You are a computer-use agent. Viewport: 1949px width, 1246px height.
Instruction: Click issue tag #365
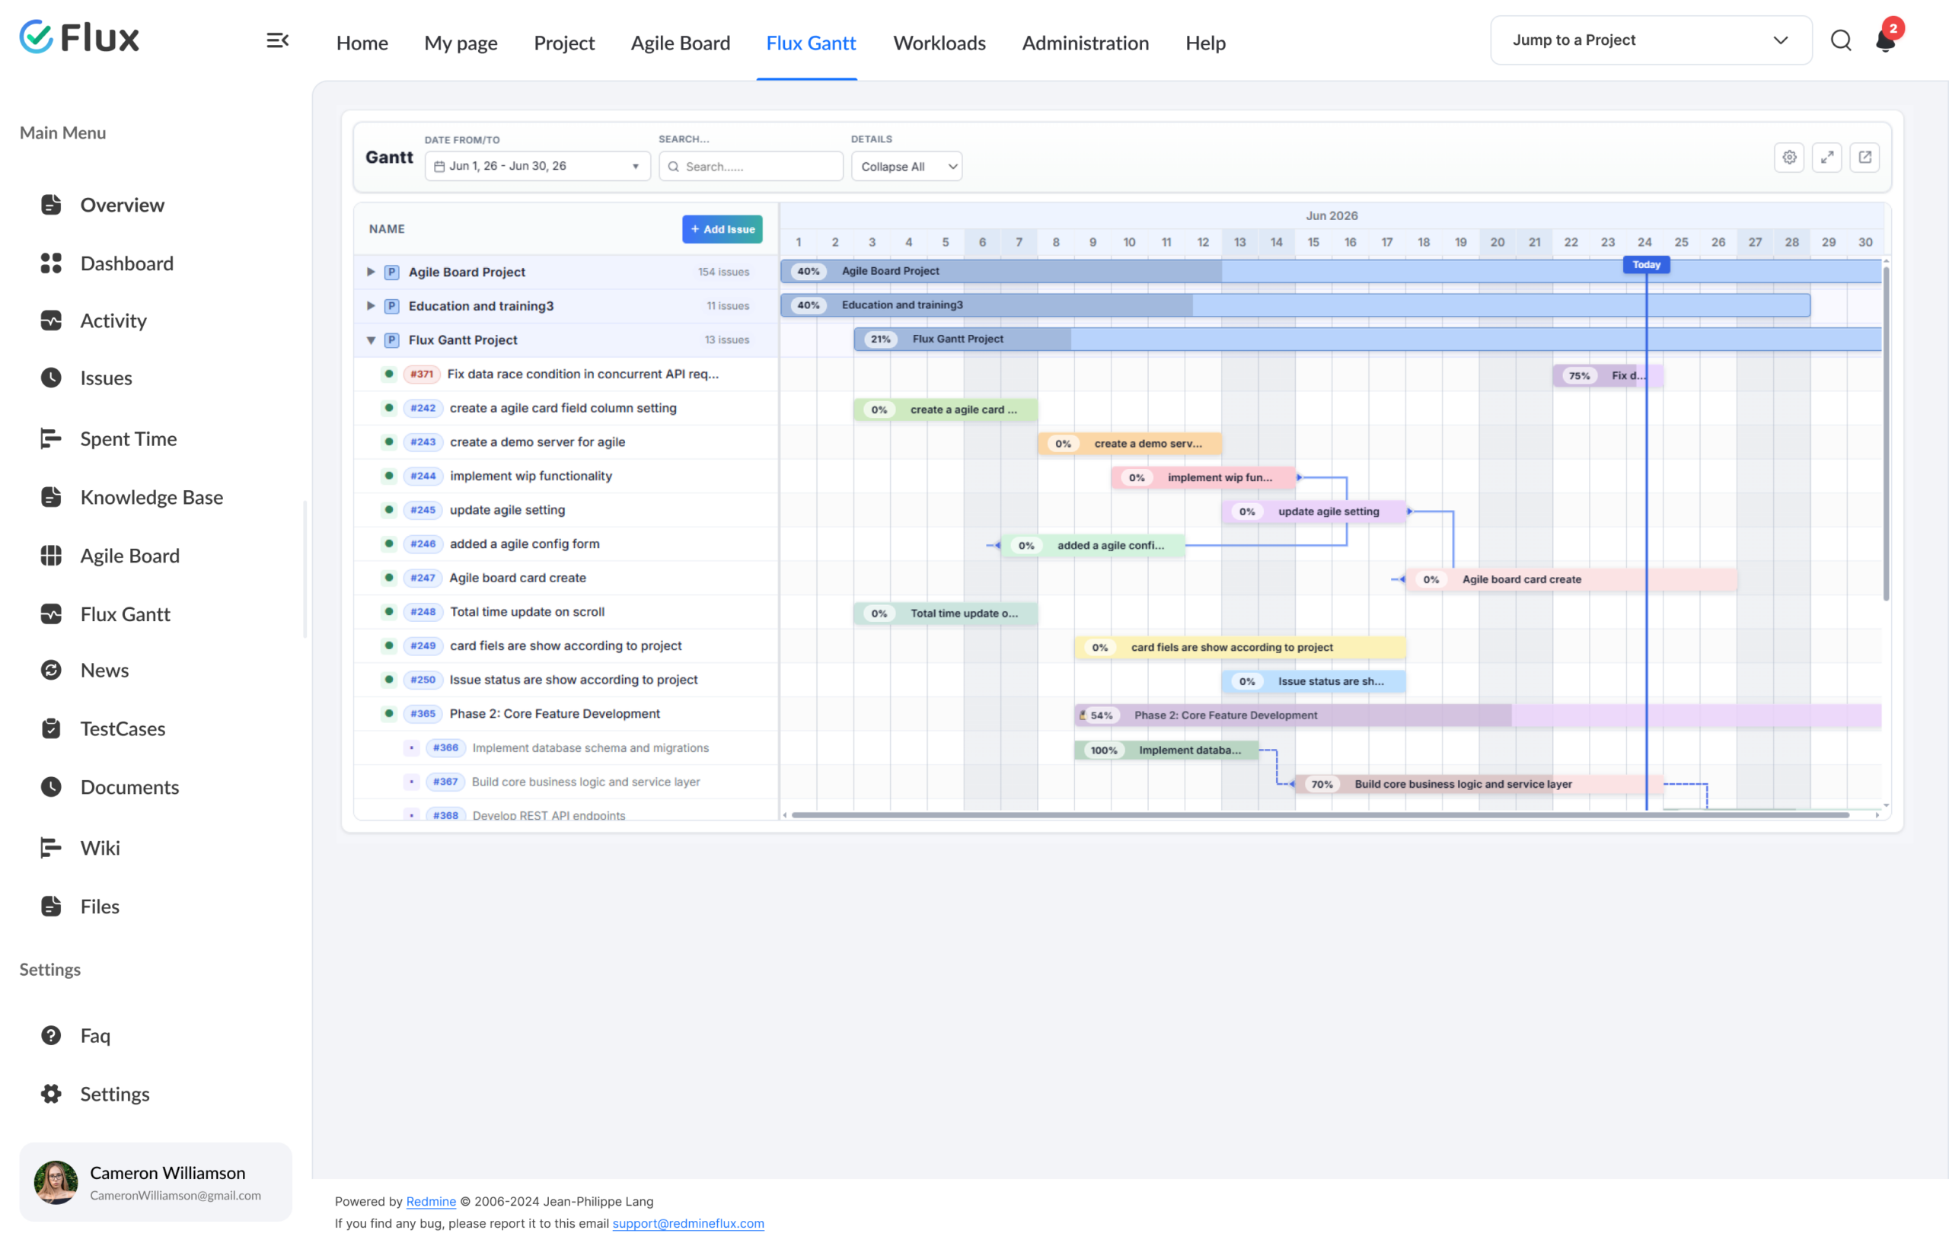(x=423, y=714)
